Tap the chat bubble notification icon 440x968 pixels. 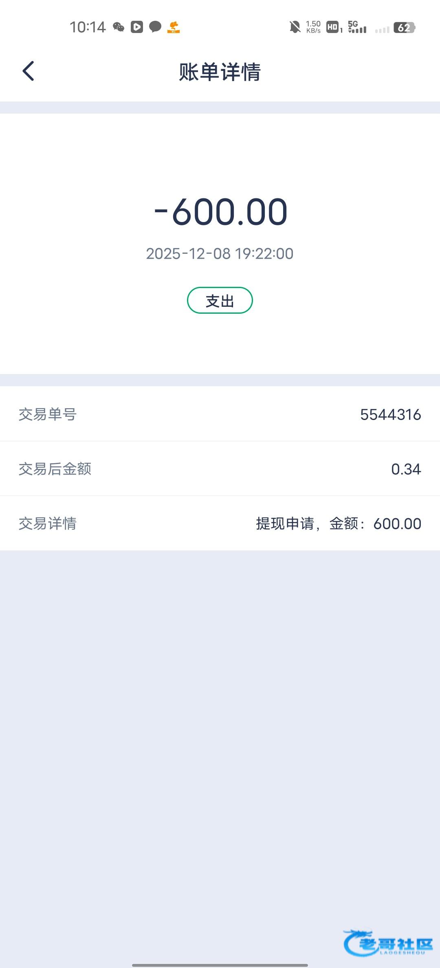coord(155,27)
